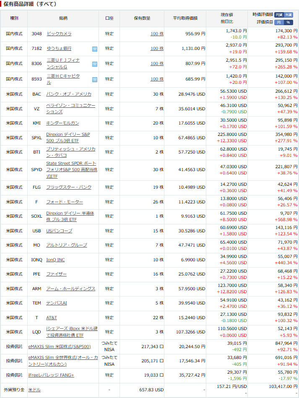The width and height of the screenshot is (299, 398).
Task: Open the アーム・ホールディングス stock link
Action: [x=70, y=289]
